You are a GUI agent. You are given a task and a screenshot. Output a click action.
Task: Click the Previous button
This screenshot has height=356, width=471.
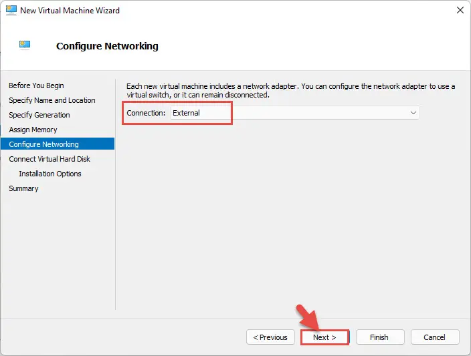click(x=270, y=337)
